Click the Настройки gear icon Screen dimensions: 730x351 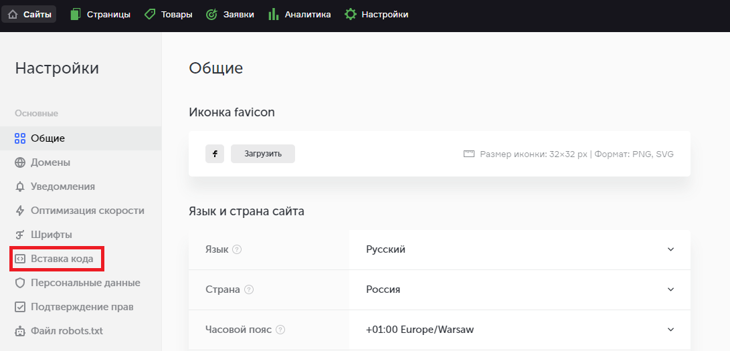coord(350,15)
